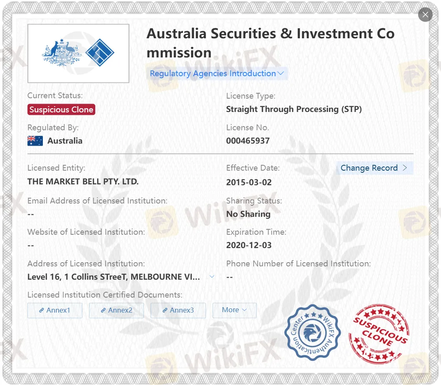Select effective date 2015-03-02
The height and width of the screenshot is (385, 441).
click(249, 182)
